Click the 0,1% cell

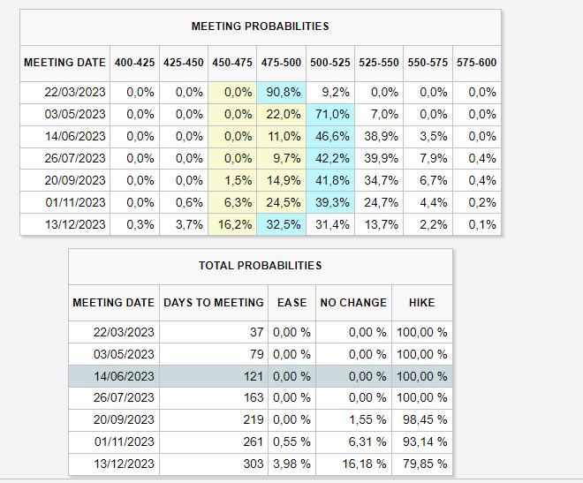[477, 224]
